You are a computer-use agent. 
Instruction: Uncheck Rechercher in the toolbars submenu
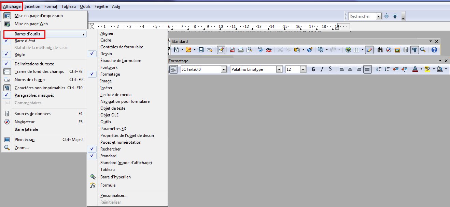click(110, 149)
